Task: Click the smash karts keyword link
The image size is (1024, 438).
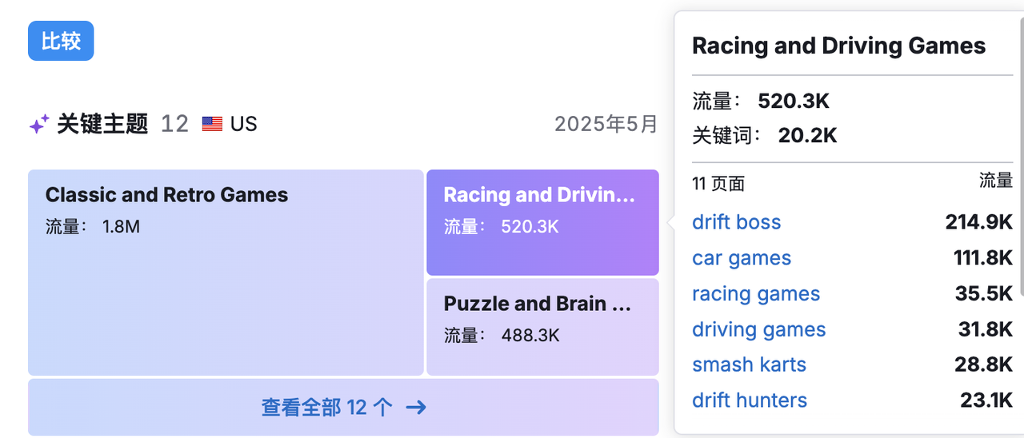Action: pos(749,365)
